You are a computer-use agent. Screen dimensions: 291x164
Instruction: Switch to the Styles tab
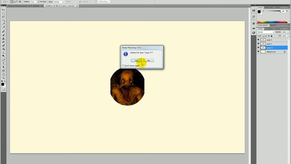pos(278,7)
